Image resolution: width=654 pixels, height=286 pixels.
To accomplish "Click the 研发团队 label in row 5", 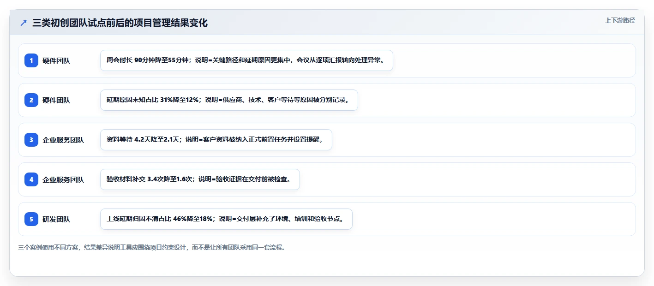I will 56,219.
